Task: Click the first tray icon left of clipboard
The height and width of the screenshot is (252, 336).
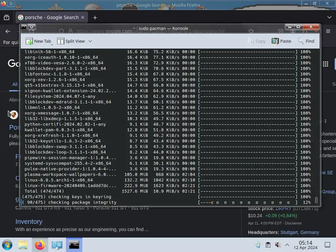Action: pyautogui.click(x=258, y=245)
